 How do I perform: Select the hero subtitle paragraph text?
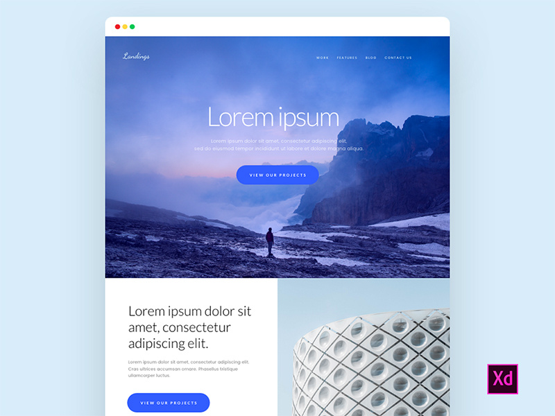point(279,145)
